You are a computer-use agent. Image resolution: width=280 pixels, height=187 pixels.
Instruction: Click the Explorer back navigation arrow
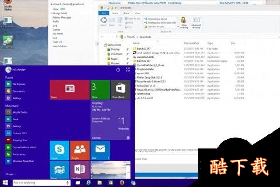point(102,37)
